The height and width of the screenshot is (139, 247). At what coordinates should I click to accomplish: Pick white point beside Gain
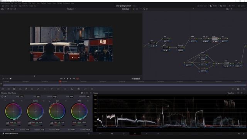point(49,101)
